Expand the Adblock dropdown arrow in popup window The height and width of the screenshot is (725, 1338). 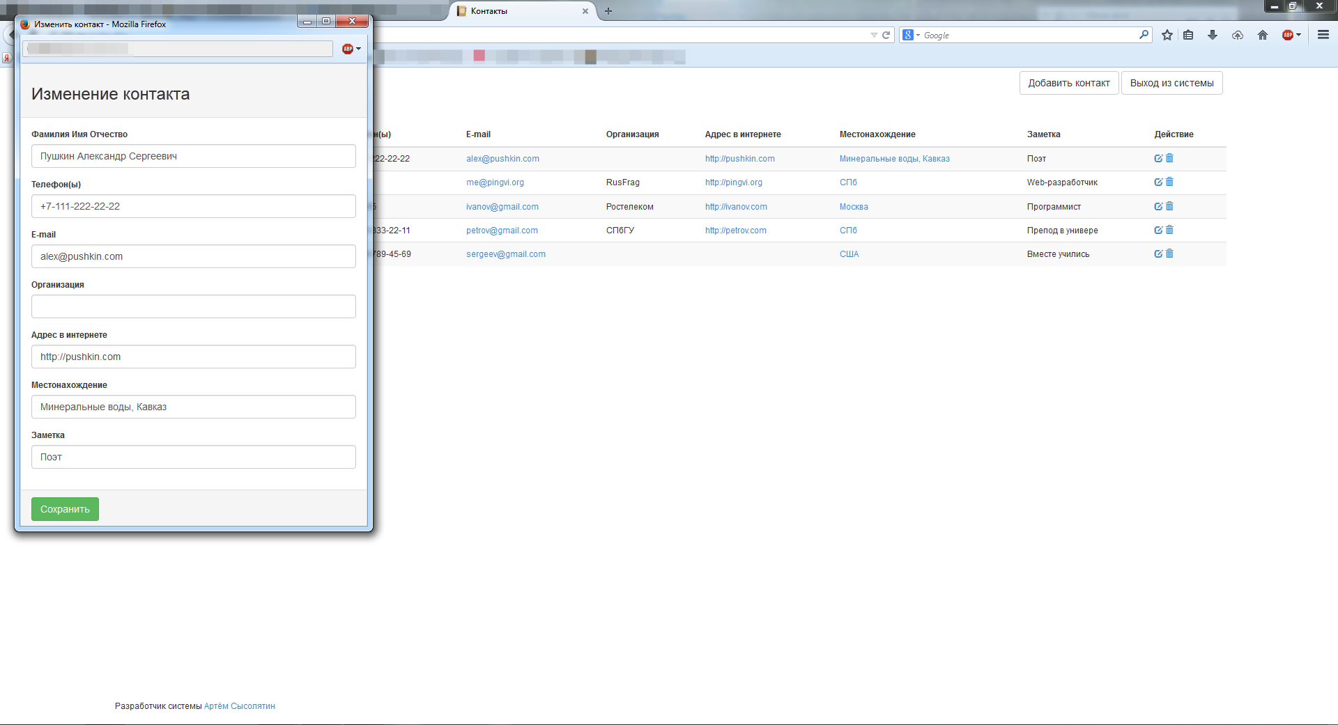click(358, 49)
